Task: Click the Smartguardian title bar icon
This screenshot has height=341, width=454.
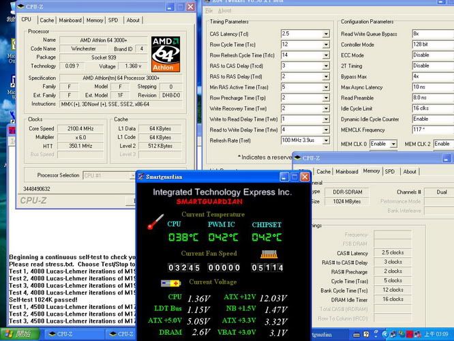Action: [141, 177]
